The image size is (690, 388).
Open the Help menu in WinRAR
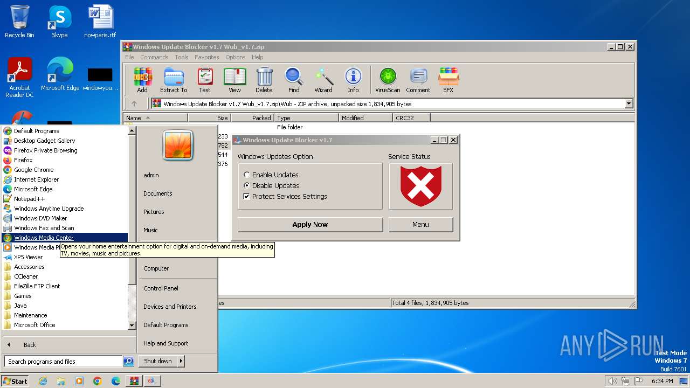tap(258, 57)
